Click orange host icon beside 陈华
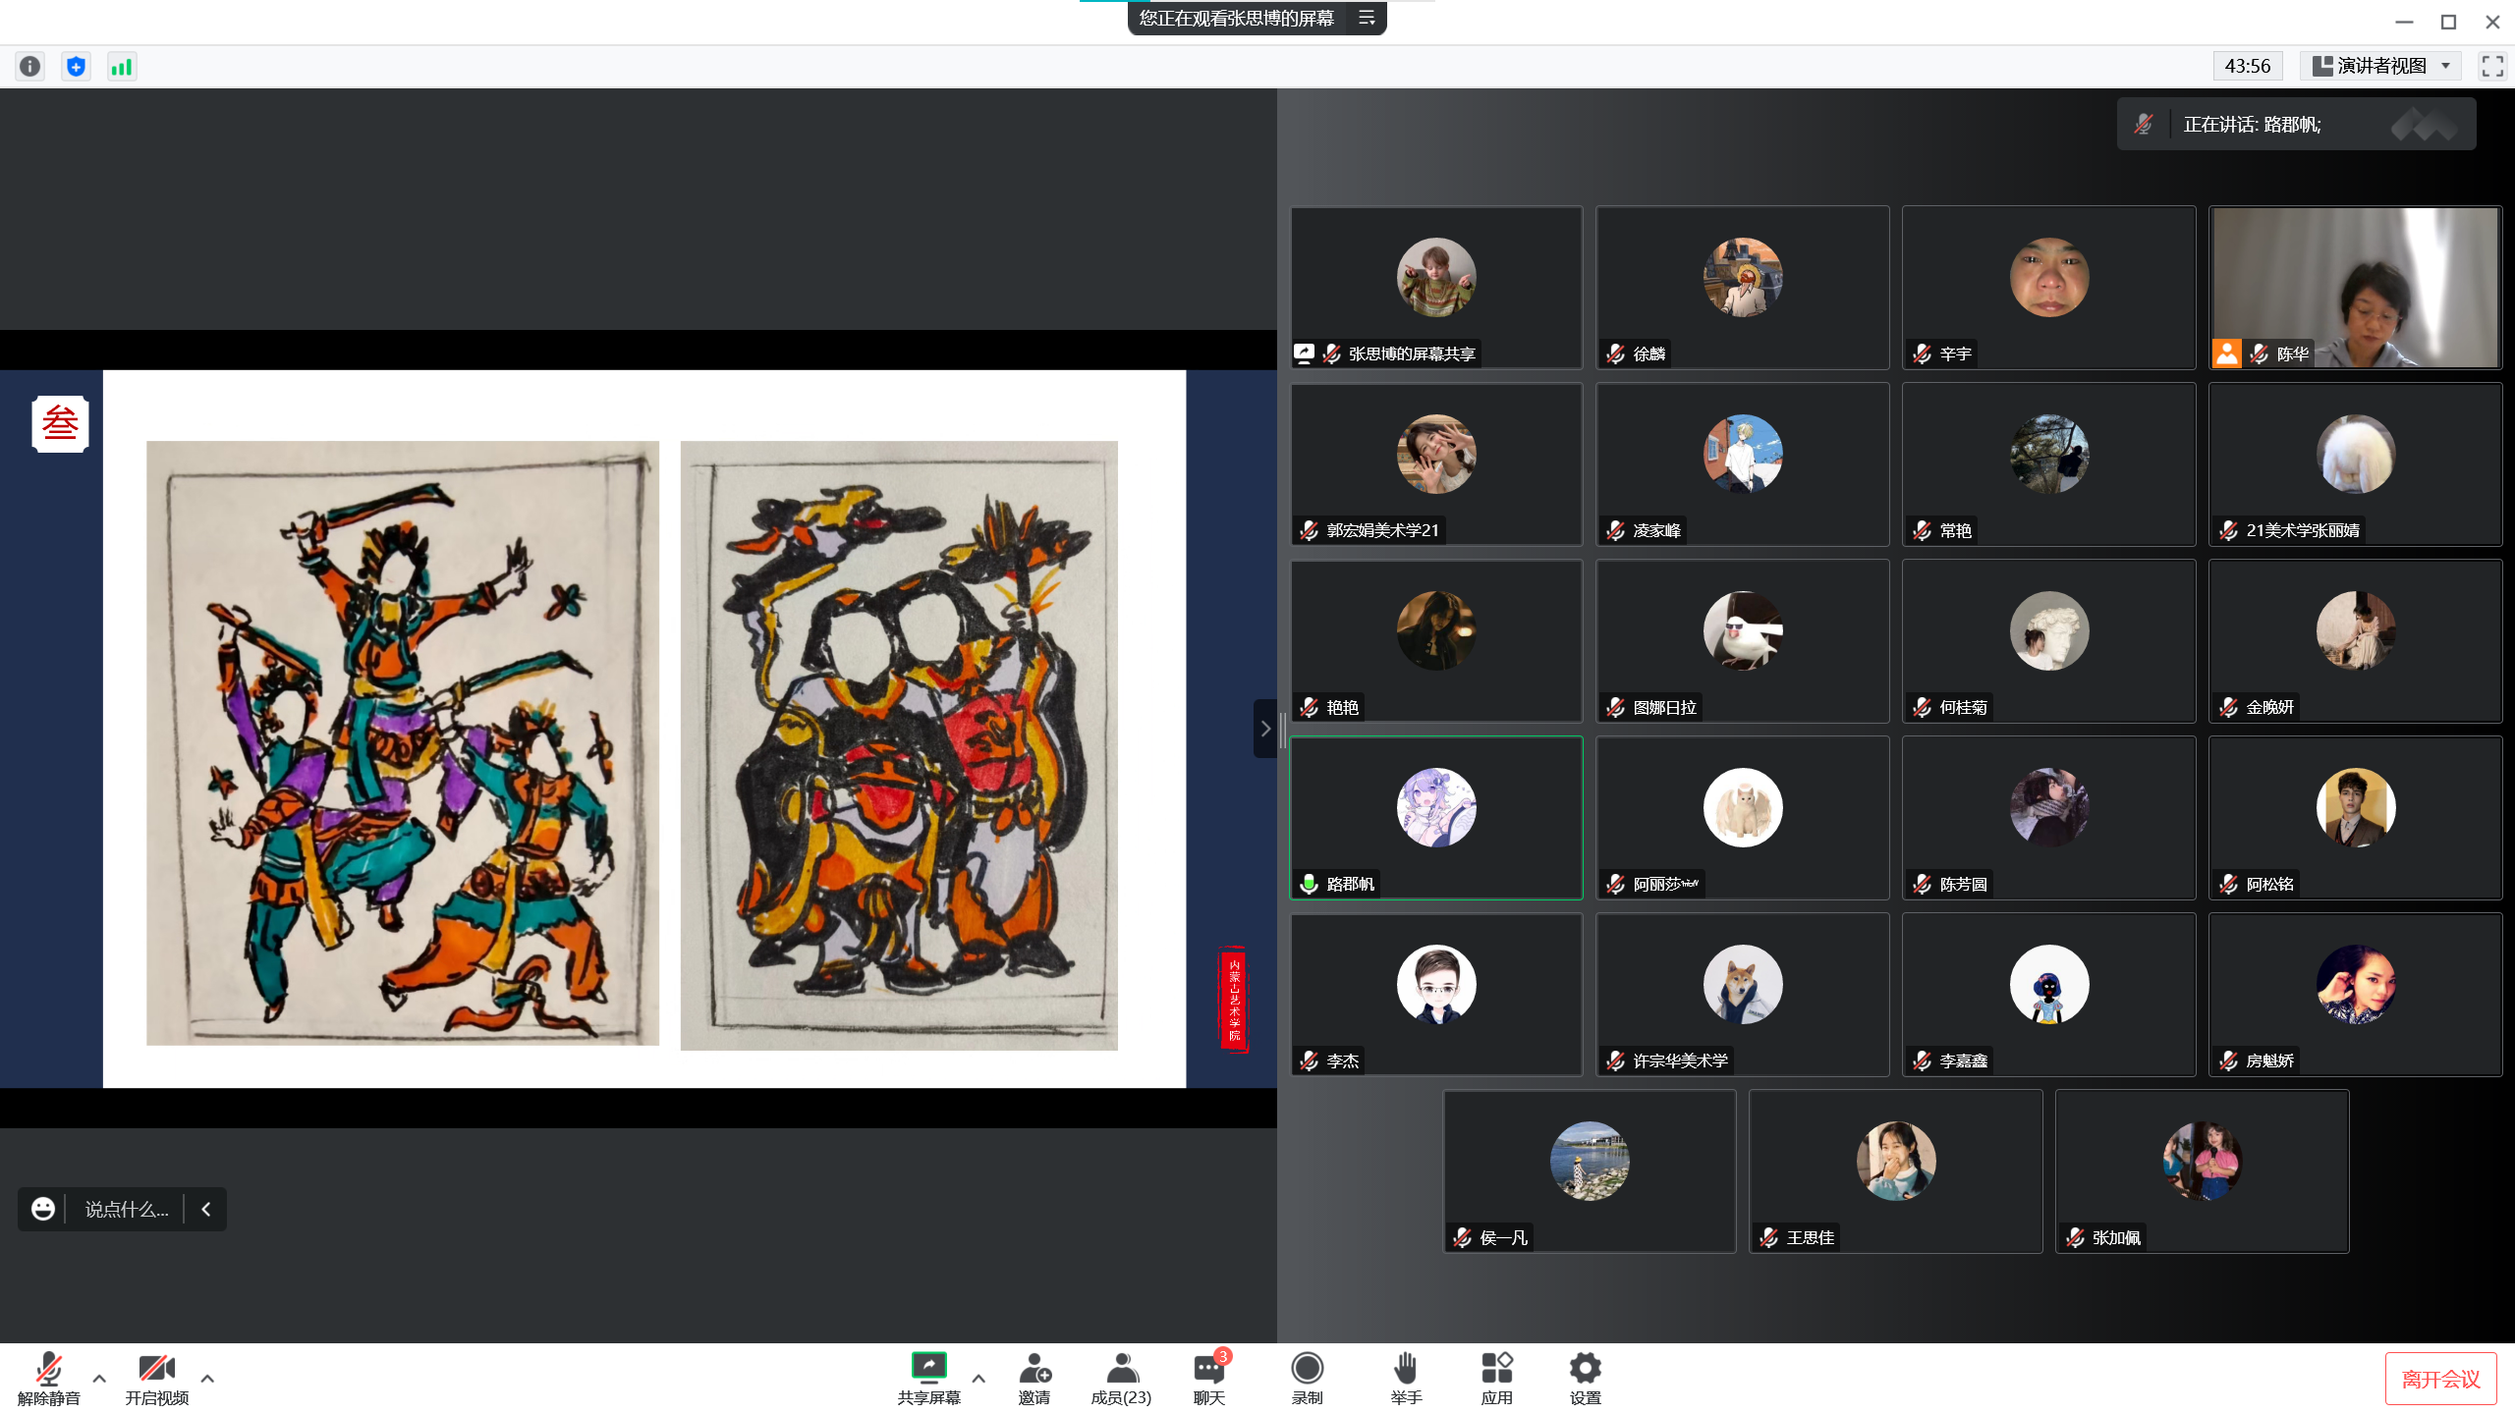 (x=2227, y=353)
